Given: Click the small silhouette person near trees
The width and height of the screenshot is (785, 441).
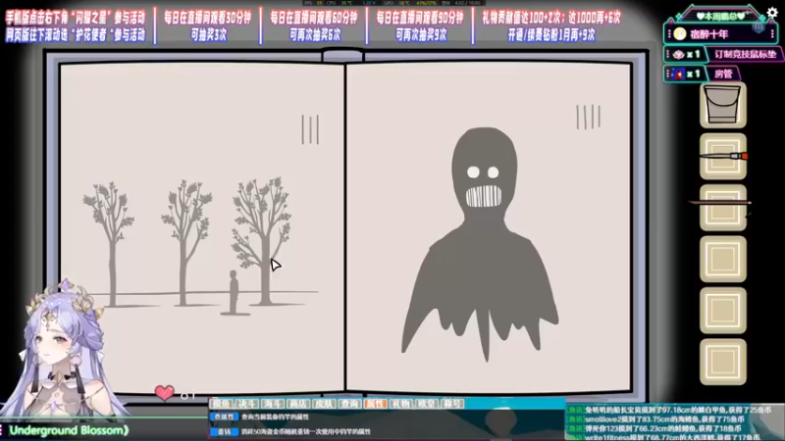Looking at the screenshot, I should pos(234,292).
